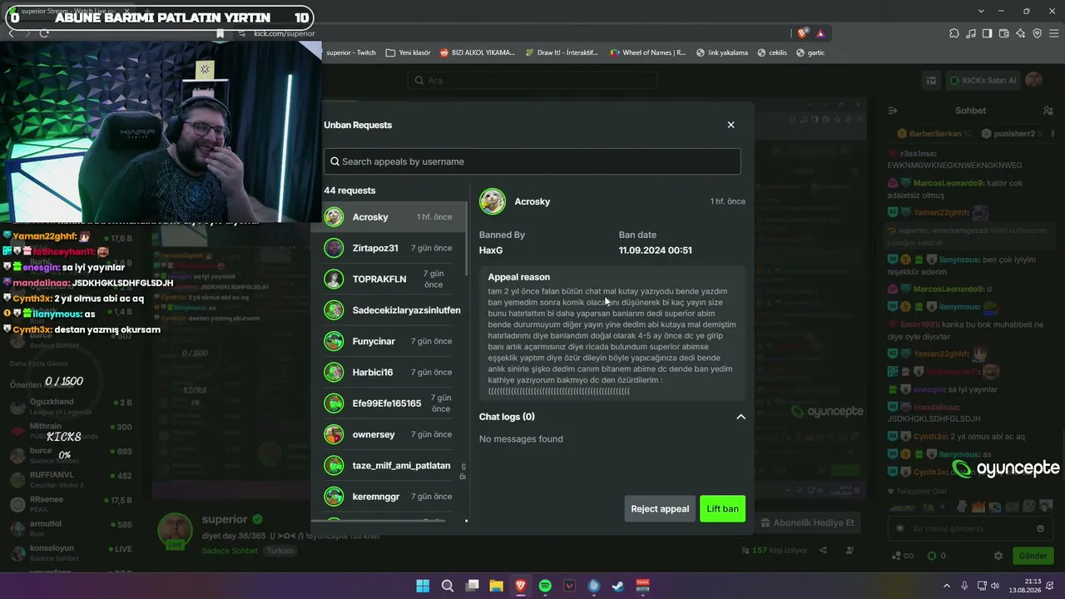Click the volume icon in system tray
The height and width of the screenshot is (599, 1065).
coord(994,586)
